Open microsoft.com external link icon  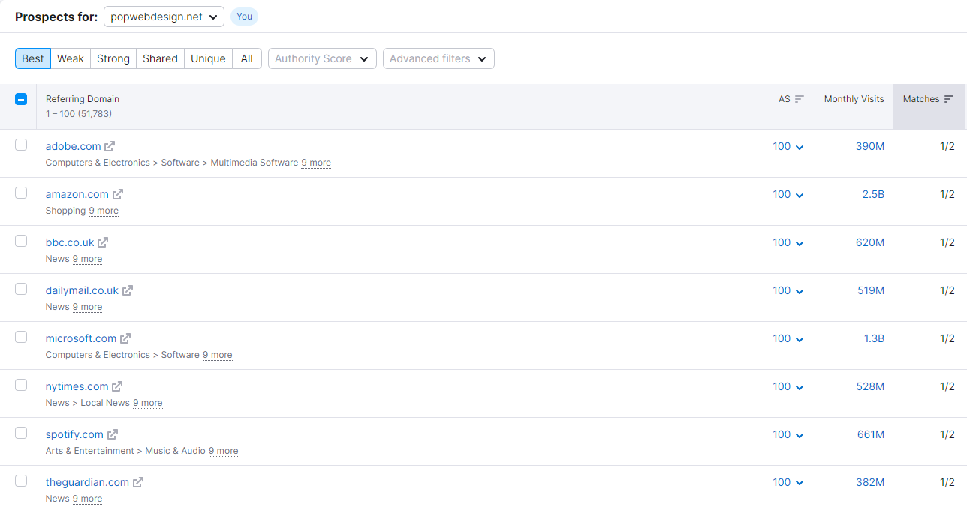[x=125, y=338]
